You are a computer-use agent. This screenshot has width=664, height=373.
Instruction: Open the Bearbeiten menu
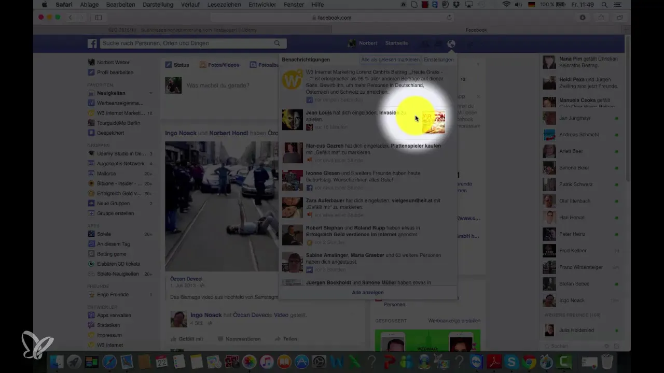[120, 5]
